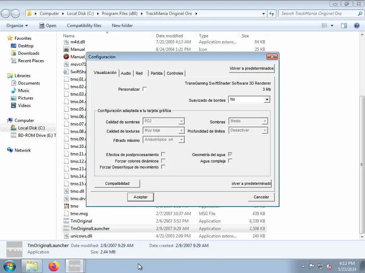Screen dimensions: 365x273
Task: Expand the view options arrow
Action: [332, 26]
